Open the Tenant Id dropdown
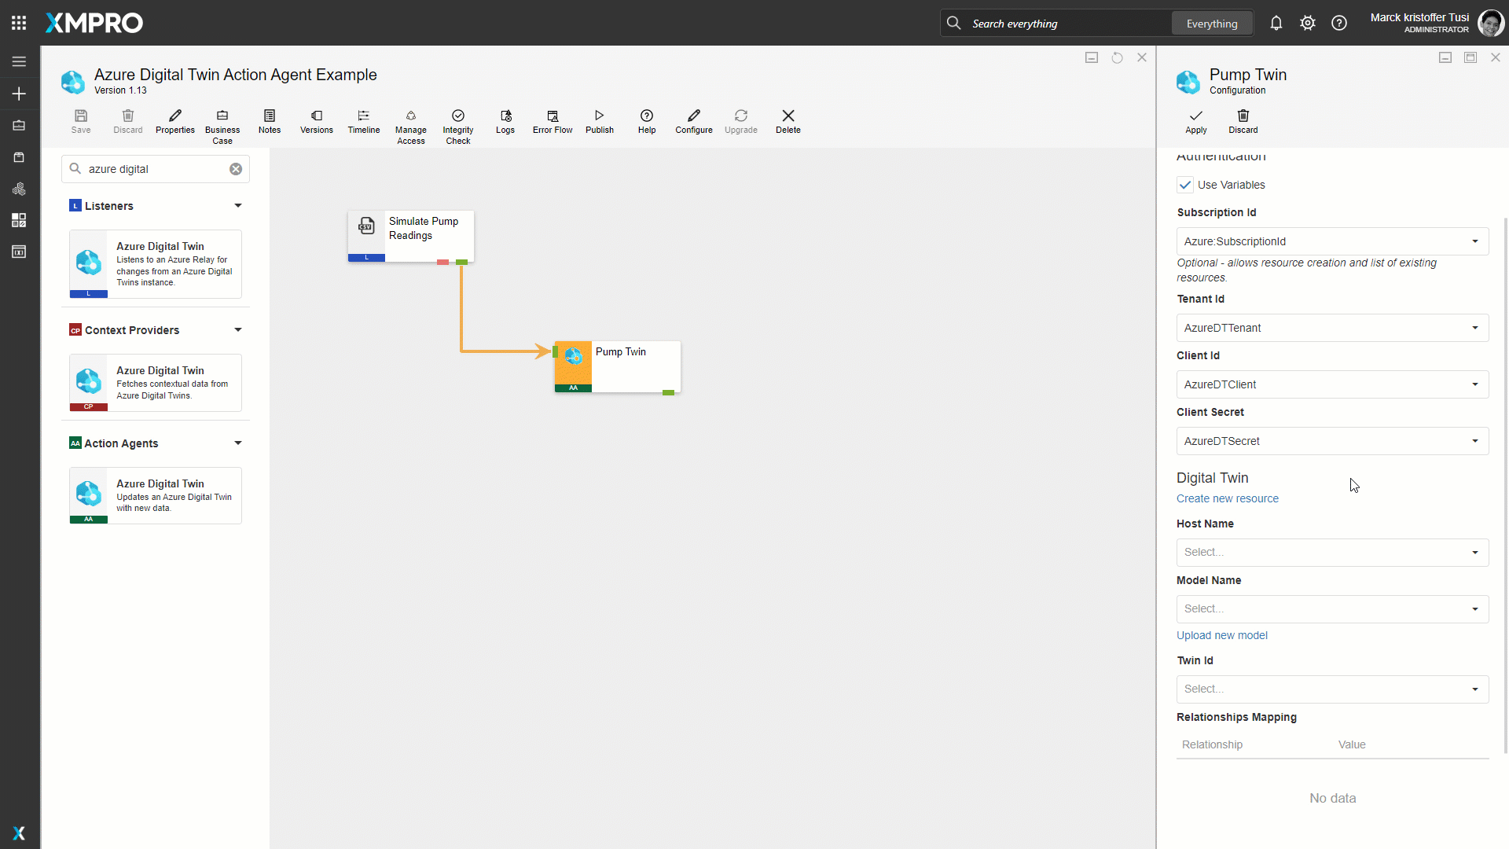This screenshot has width=1509, height=849. [1332, 328]
